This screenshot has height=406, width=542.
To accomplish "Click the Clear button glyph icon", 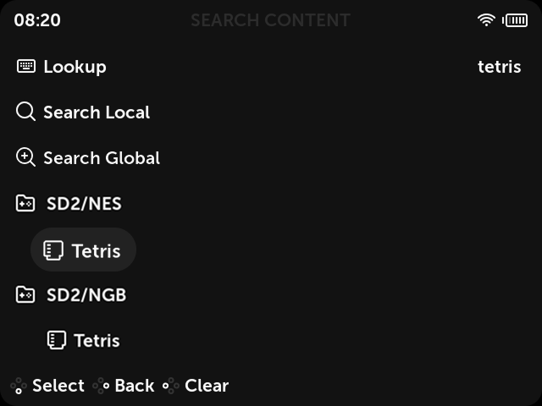I will (171, 386).
